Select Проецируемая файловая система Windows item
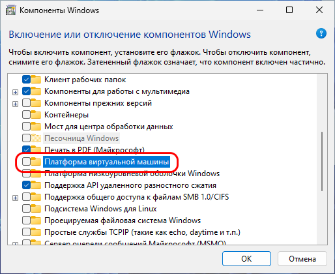This screenshot has width=335, height=274. coord(123,221)
